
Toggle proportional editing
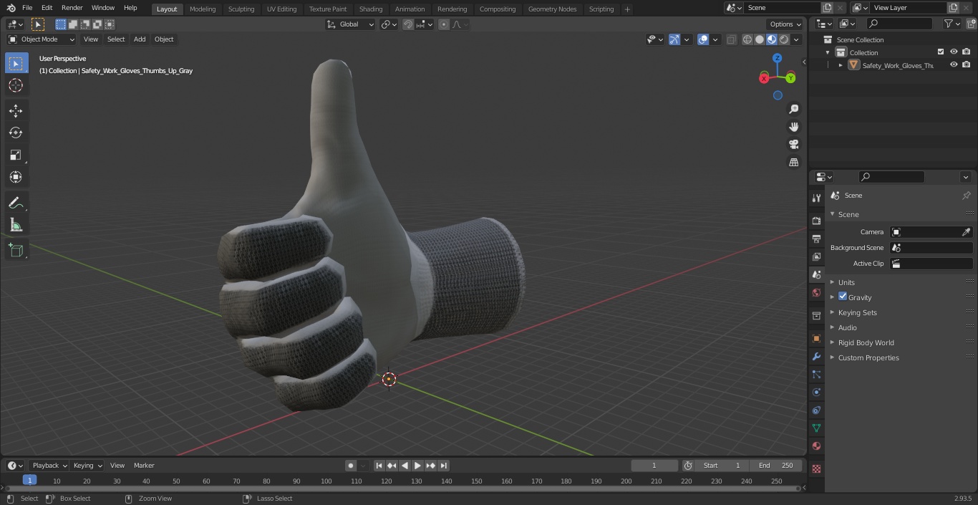(444, 24)
